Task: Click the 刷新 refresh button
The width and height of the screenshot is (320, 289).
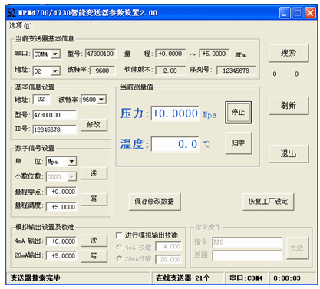Action: pyautogui.click(x=289, y=106)
